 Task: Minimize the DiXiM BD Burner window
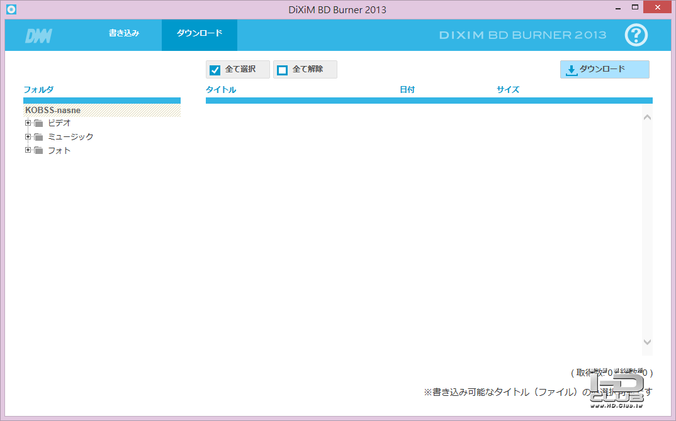(618, 8)
